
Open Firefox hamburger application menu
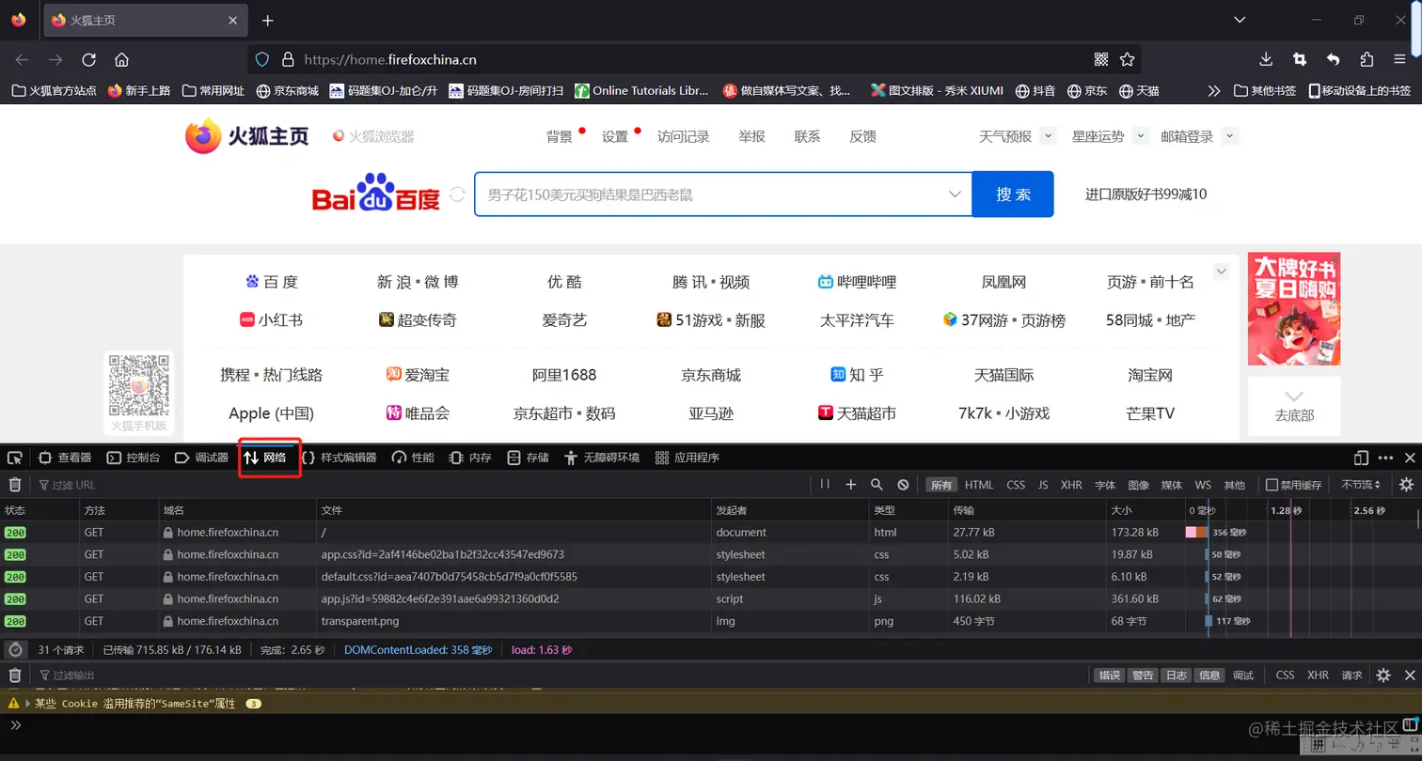coord(1400,59)
